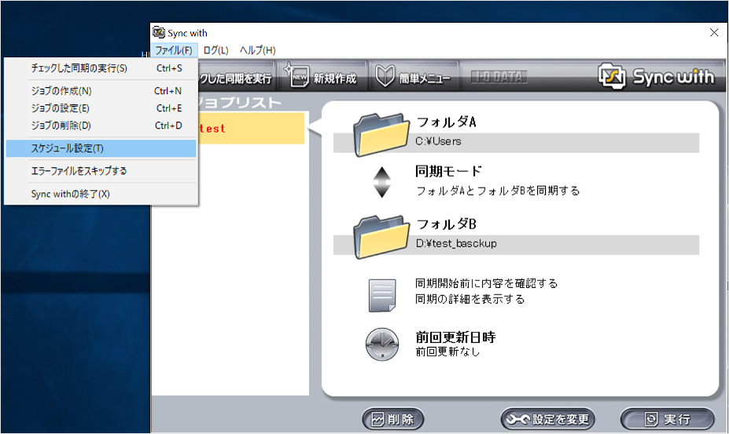729x434 pixels.
Task: Click the clock icon for last update
Action: (x=381, y=344)
